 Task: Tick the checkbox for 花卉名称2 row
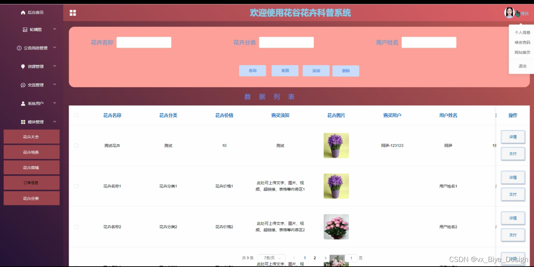76,227
